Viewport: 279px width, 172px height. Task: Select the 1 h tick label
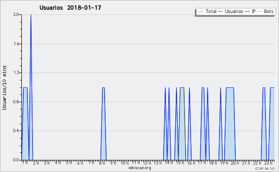point(25,163)
